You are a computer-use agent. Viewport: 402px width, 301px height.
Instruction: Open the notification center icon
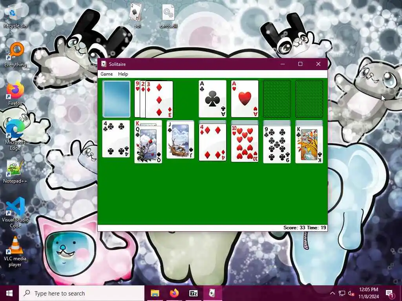tap(390, 293)
